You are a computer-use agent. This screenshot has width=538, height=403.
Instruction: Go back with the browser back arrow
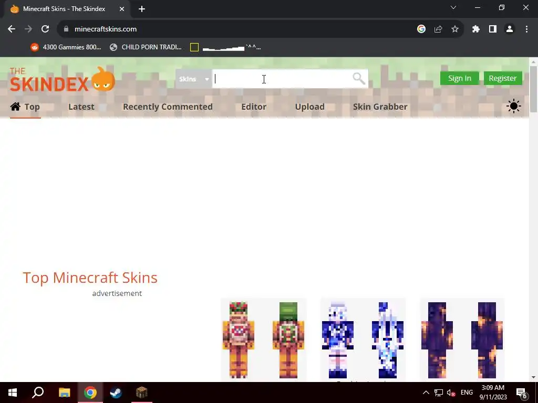[x=12, y=29]
